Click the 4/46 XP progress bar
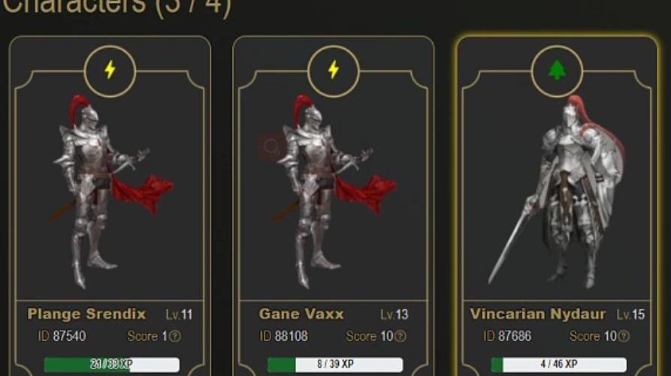671x376 pixels. click(559, 365)
